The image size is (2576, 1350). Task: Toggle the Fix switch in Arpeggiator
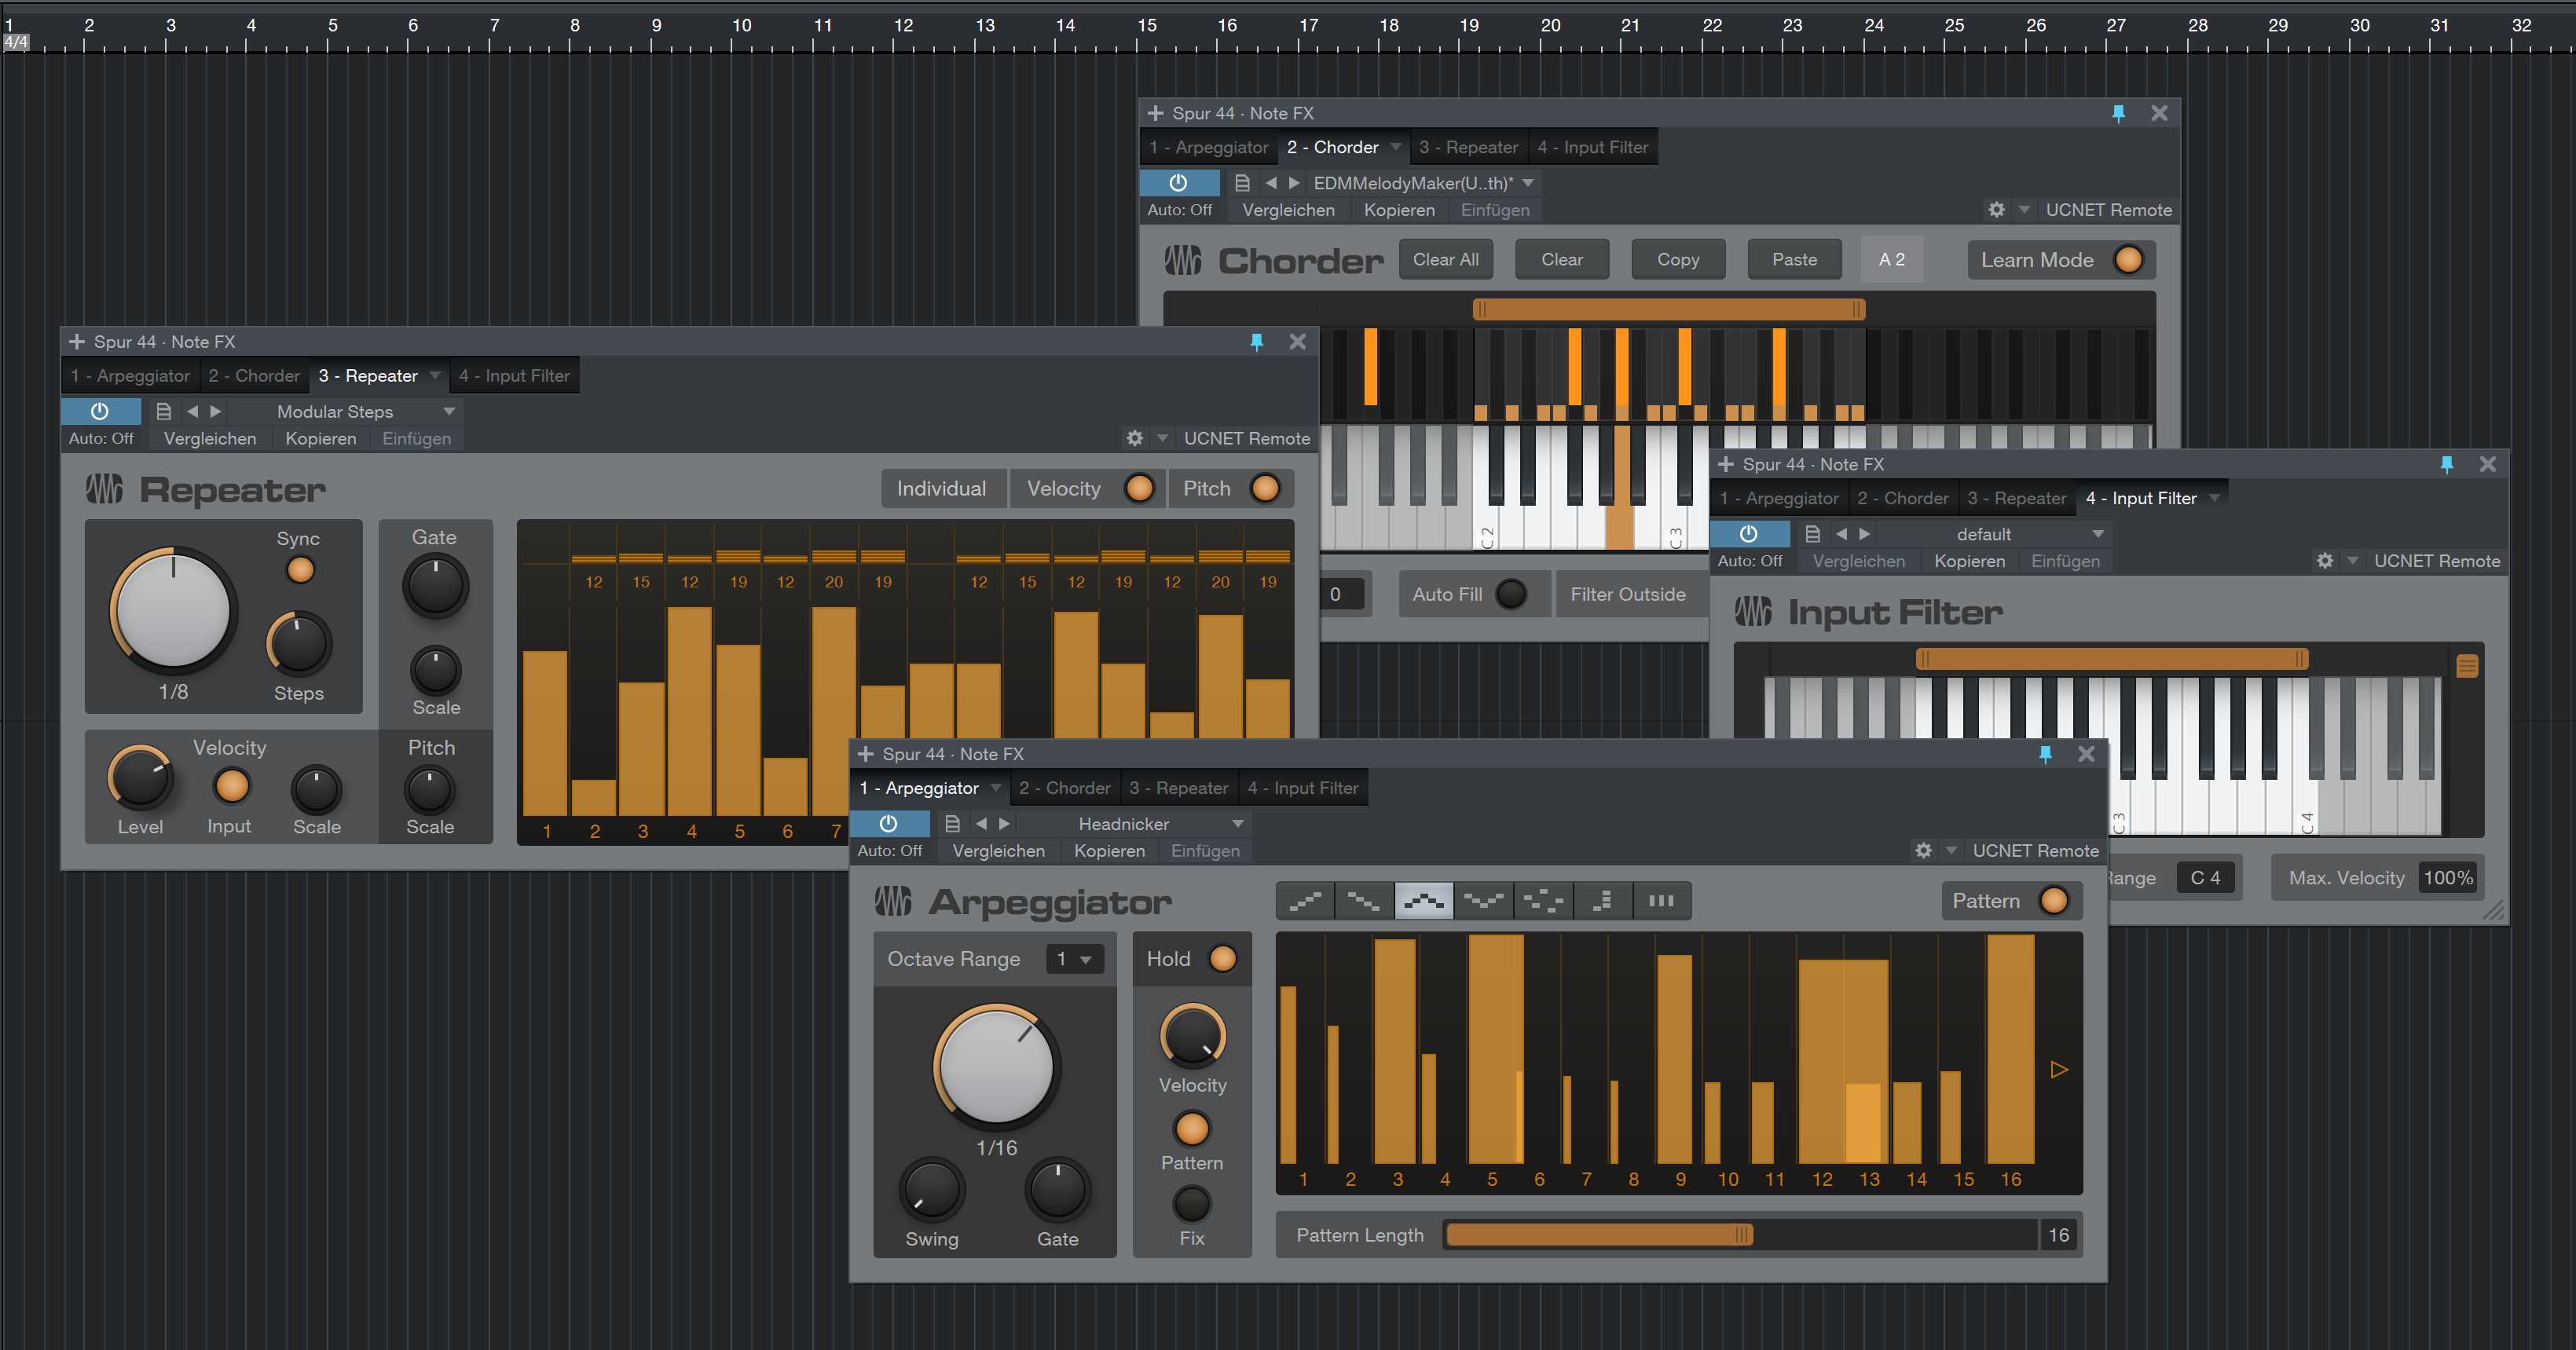[1192, 1204]
